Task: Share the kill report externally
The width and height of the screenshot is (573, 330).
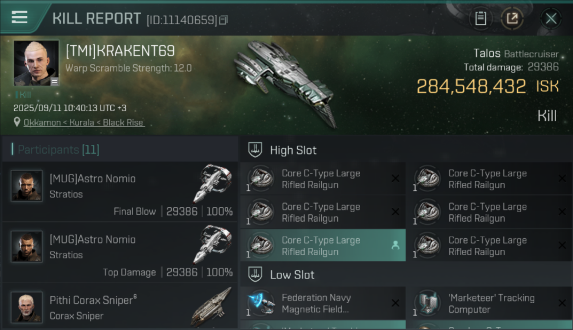Action: point(512,18)
